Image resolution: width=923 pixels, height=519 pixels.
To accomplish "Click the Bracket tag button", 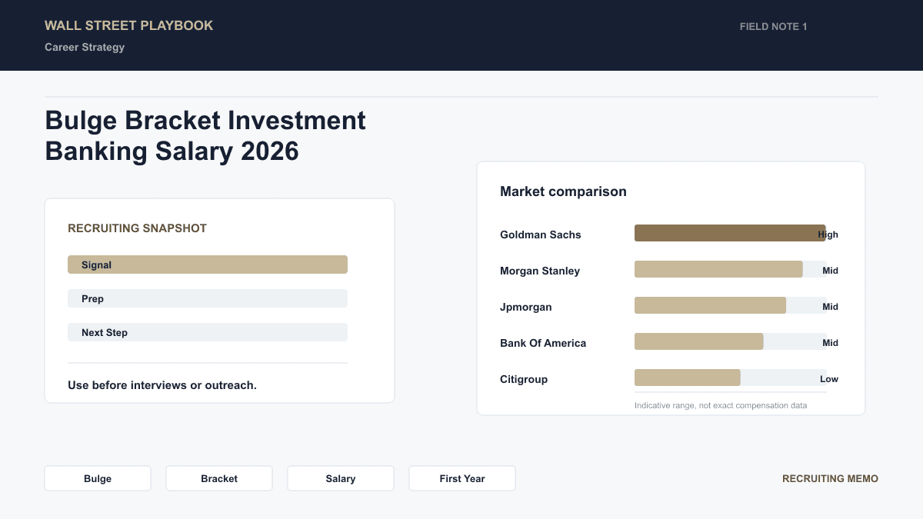I will (219, 478).
